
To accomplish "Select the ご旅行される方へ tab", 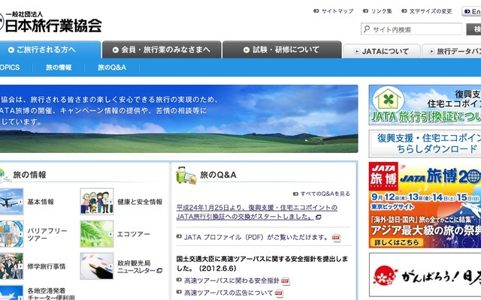I will tap(50, 49).
